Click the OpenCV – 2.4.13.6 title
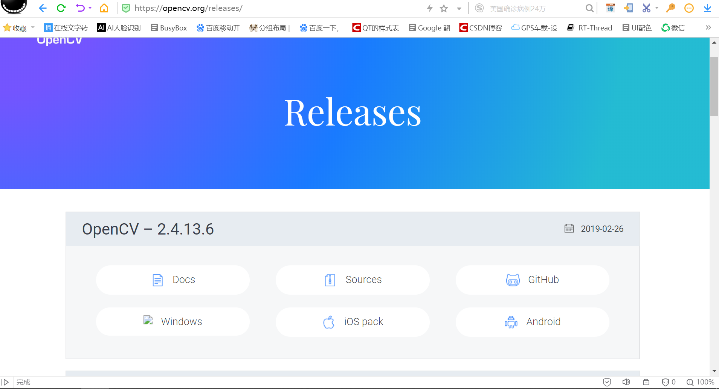 pos(148,229)
